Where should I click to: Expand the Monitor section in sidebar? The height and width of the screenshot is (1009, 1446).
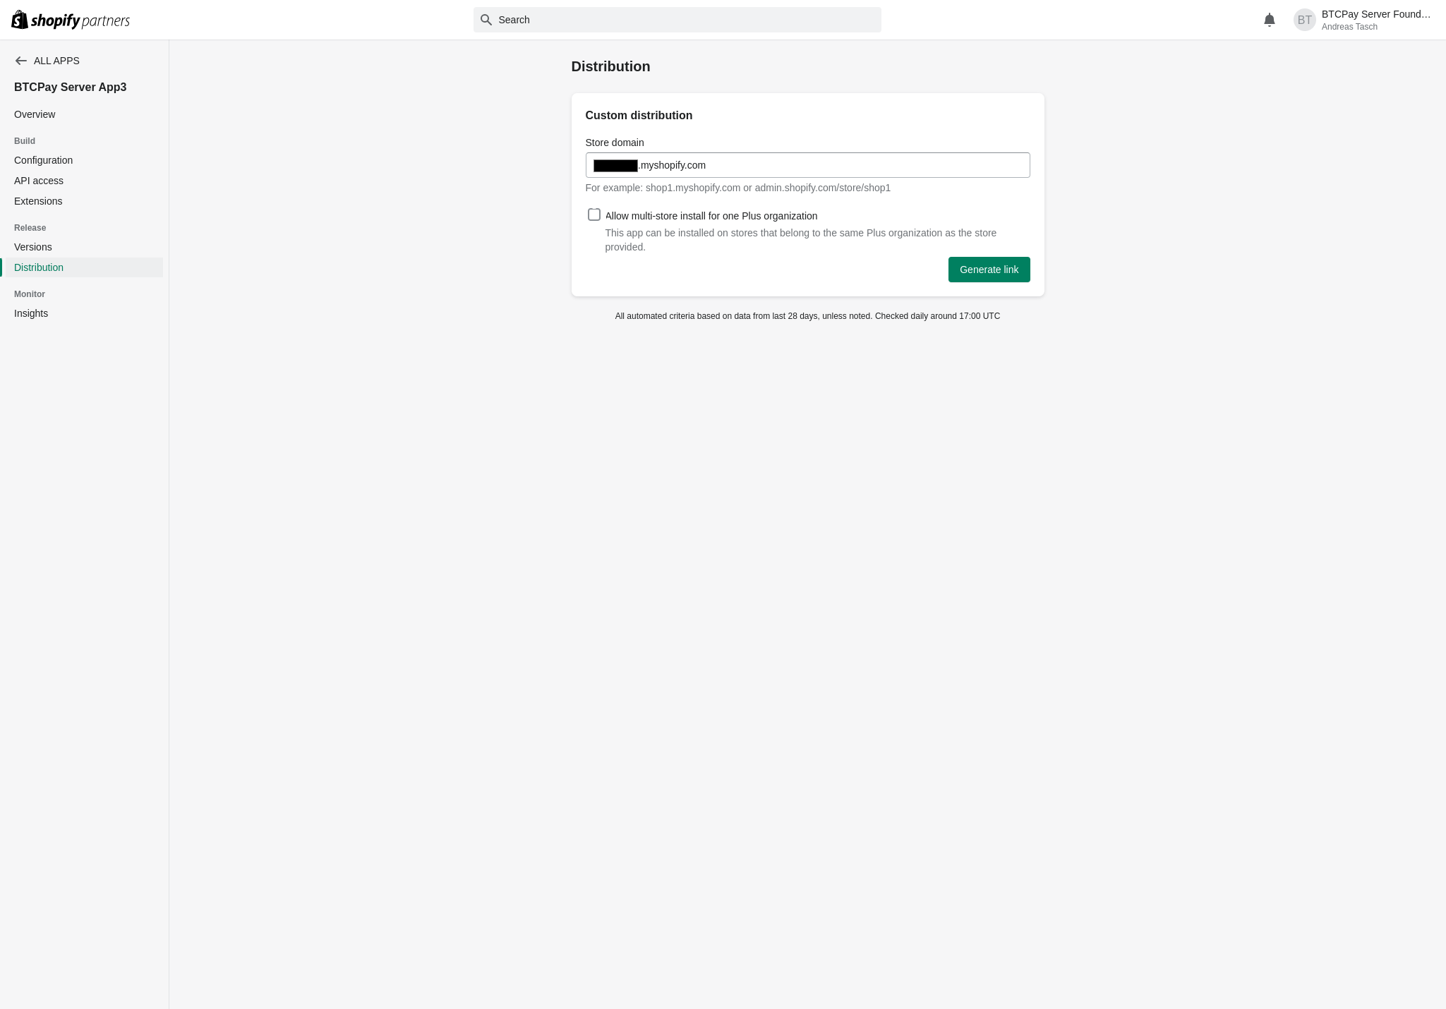click(x=28, y=292)
